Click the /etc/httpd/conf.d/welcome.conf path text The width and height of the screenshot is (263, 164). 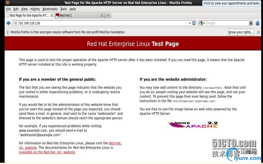(194, 101)
